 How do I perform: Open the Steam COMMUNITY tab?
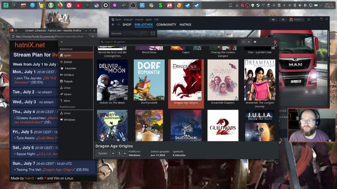[x=166, y=24]
